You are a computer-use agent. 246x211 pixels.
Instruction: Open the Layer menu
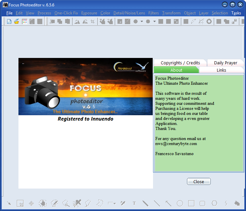(x=204, y=13)
